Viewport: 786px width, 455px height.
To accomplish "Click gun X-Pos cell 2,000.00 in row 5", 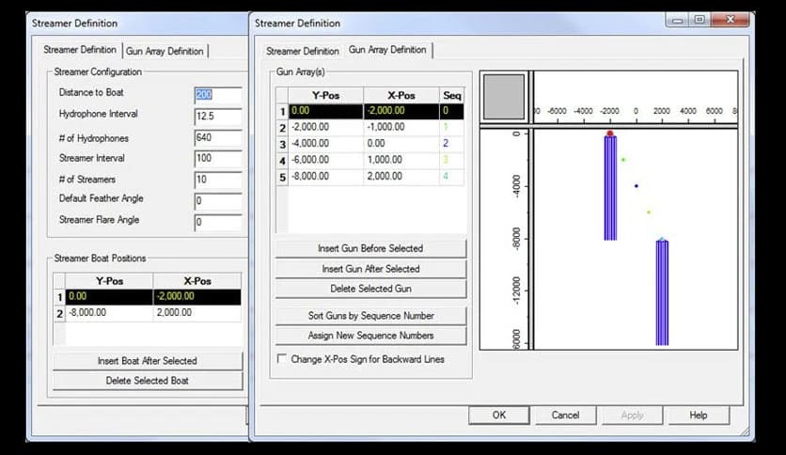I will pyautogui.click(x=401, y=177).
